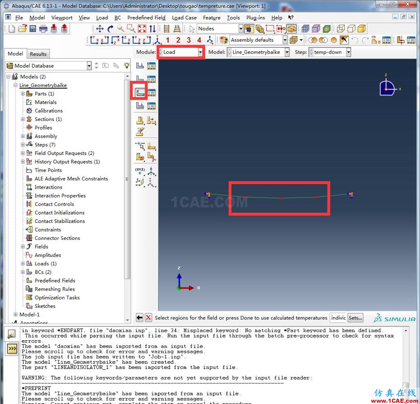
Task: Click the New Model Database icon
Action: [x=12, y=28]
